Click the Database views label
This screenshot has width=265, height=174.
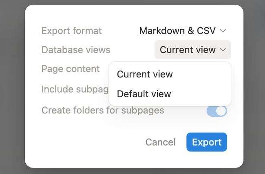pyautogui.click(x=76, y=50)
